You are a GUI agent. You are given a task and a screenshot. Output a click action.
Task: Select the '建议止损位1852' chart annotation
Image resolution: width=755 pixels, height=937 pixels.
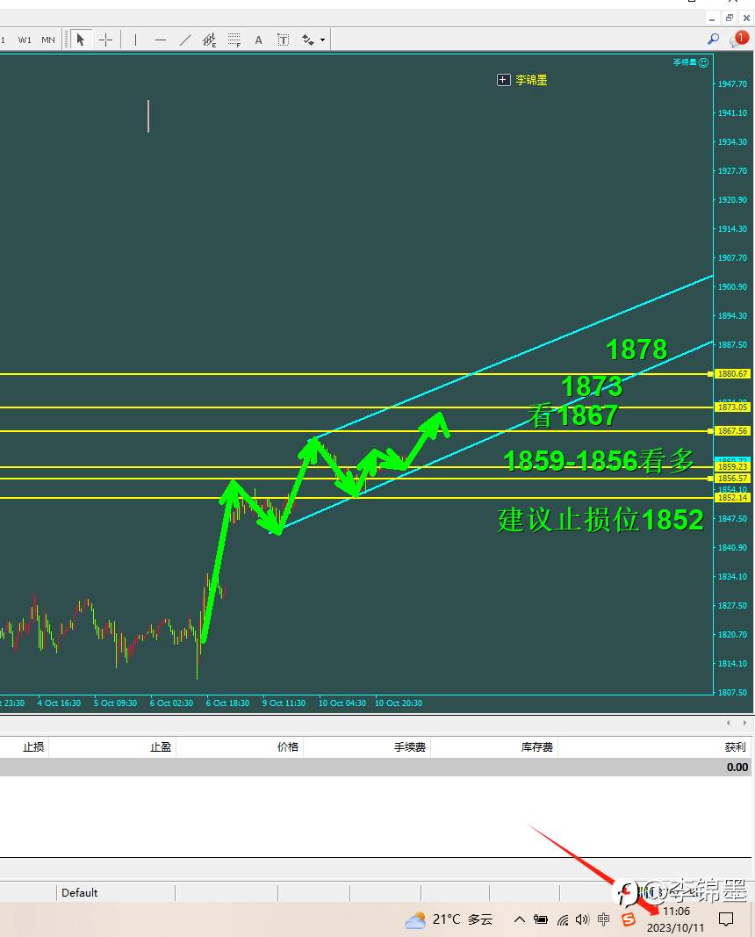(x=600, y=520)
